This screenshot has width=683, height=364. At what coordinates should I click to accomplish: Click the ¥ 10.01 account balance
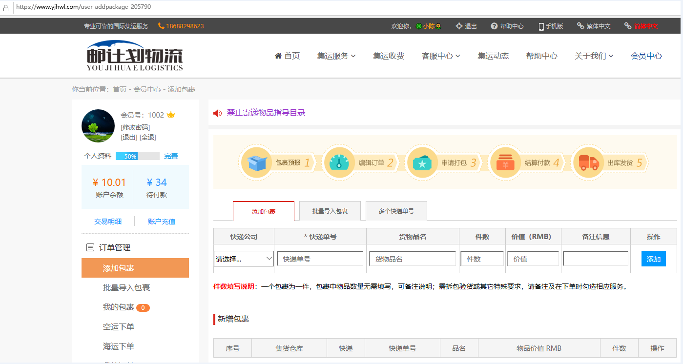pyautogui.click(x=109, y=182)
